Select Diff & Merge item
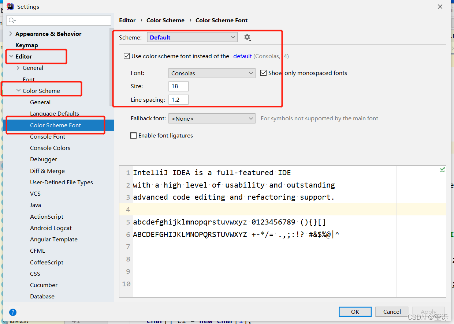Image resolution: width=454 pixels, height=324 pixels. click(47, 171)
